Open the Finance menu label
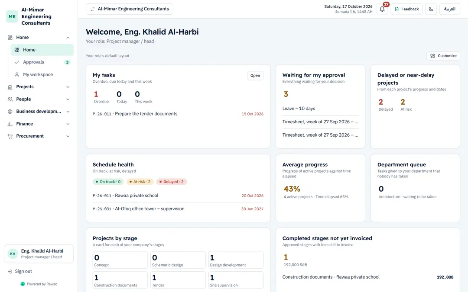The height and width of the screenshot is (292, 468). [x=24, y=124]
